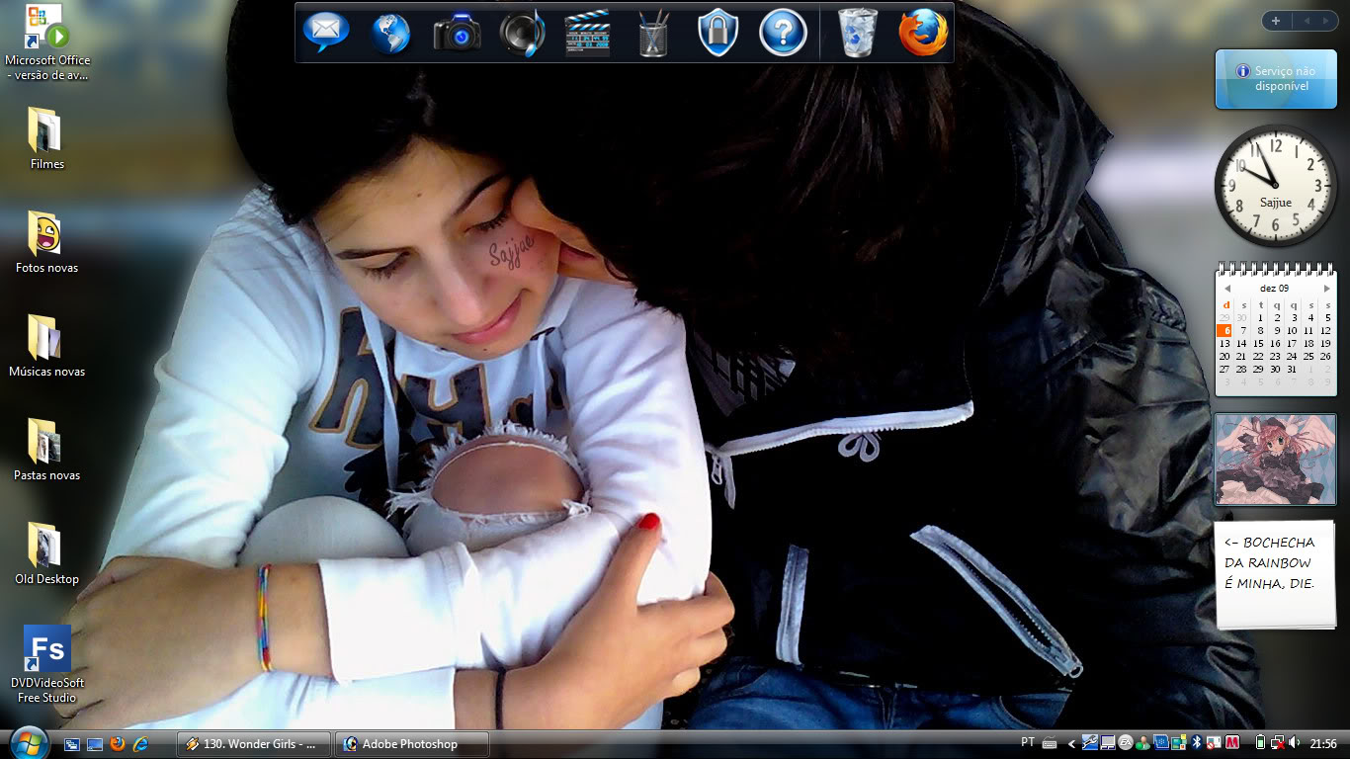
Task: Click the wrench tools tray icon
Action: pyautogui.click(x=1089, y=742)
